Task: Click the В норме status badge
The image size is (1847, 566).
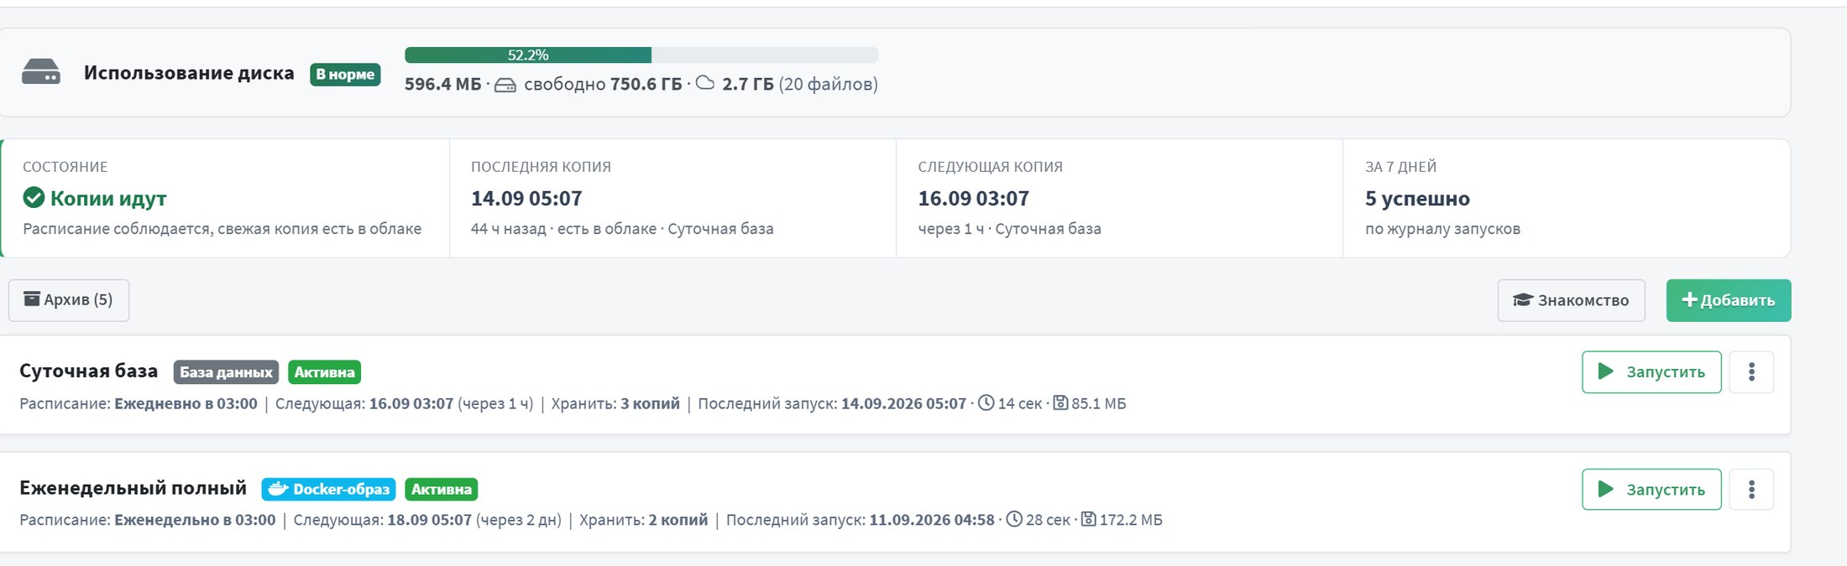Action: click(345, 75)
